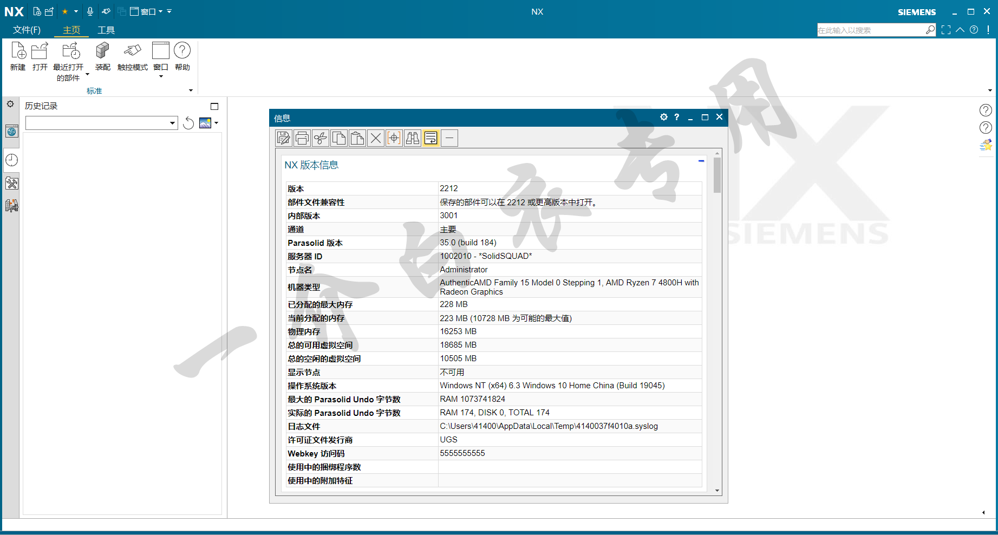Click the small New icon in the title bar

37,11
